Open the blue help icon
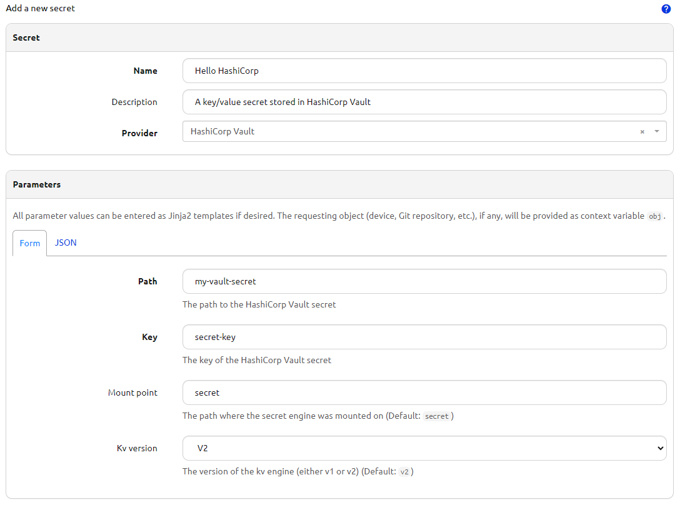 pos(666,9)
